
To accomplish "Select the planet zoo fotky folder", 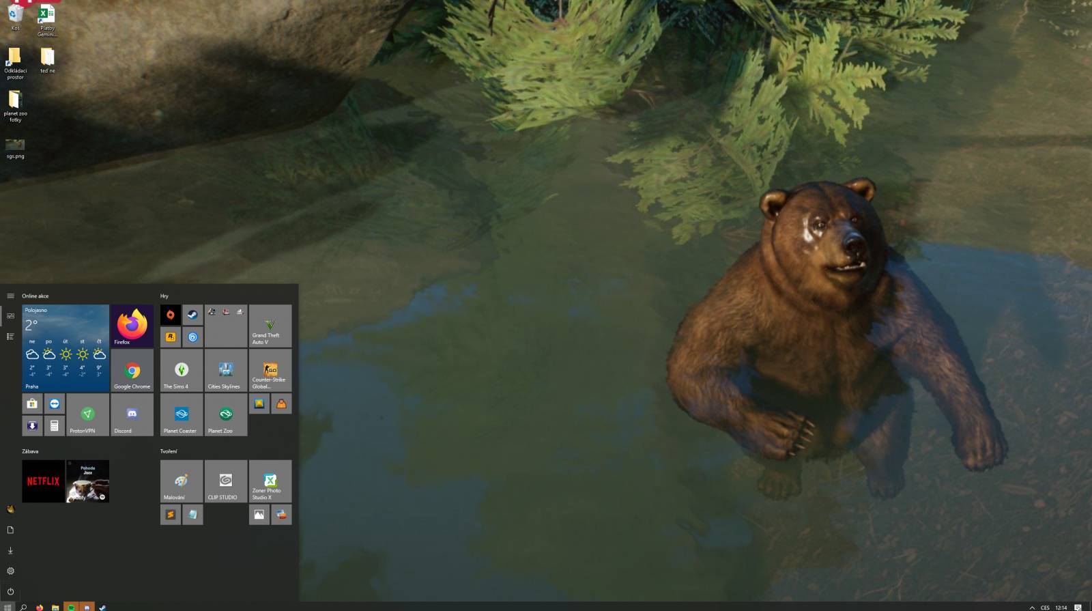I will pyautogui.click(x=15, y=106).
